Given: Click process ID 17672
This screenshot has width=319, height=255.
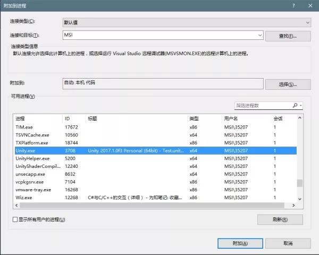Looking at the screenshot, I should coord(71,127).
